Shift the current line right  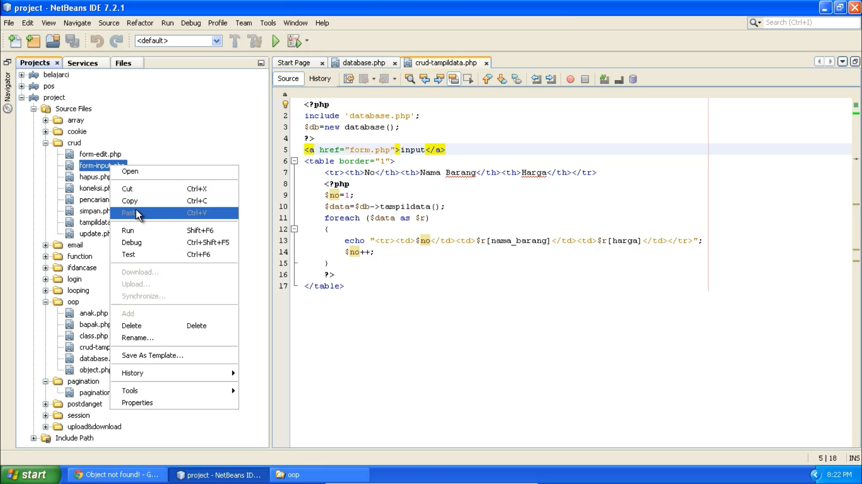pyautogui.click(x=551, y=79)
